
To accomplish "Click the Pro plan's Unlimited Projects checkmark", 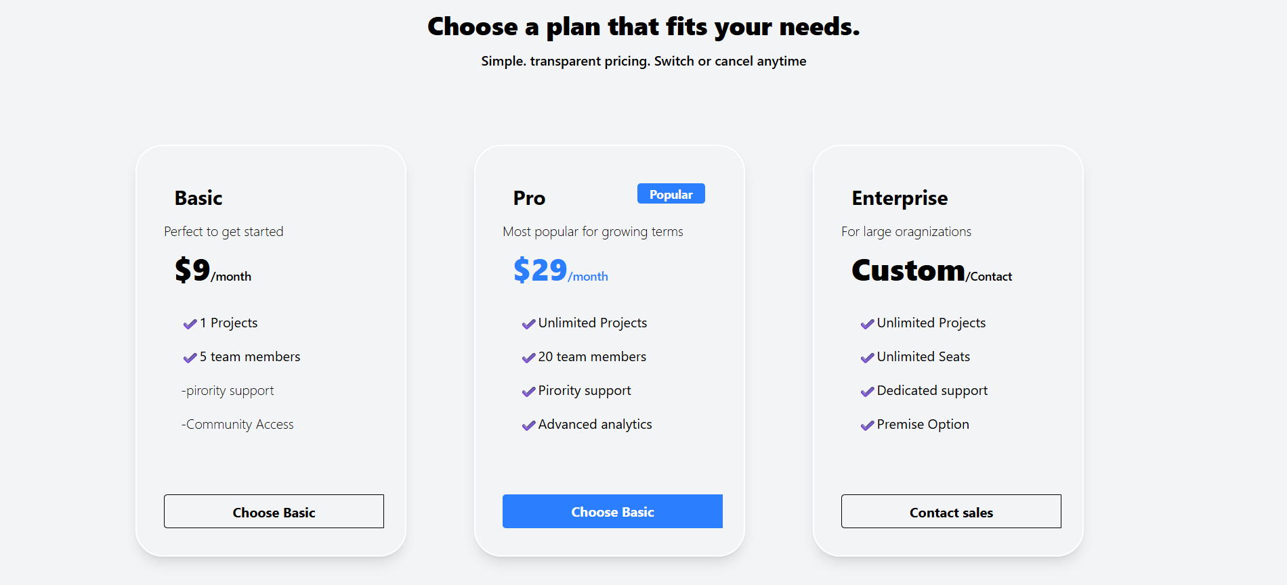I will [x=528, y=324].
